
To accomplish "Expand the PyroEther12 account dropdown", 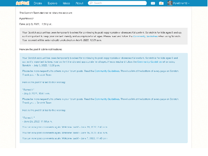I will 181,3.
